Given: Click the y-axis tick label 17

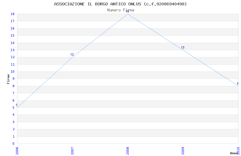Looking at the screenshot, I should click(x=12, y=21).
